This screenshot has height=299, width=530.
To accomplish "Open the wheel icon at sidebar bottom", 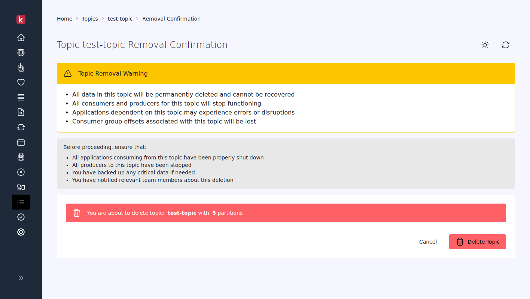I will click(x=21, y=232).
